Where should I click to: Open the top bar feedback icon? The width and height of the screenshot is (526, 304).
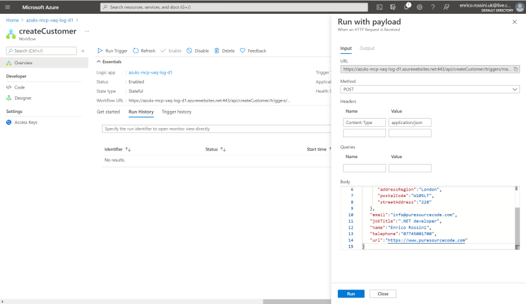tap(446, 7)
